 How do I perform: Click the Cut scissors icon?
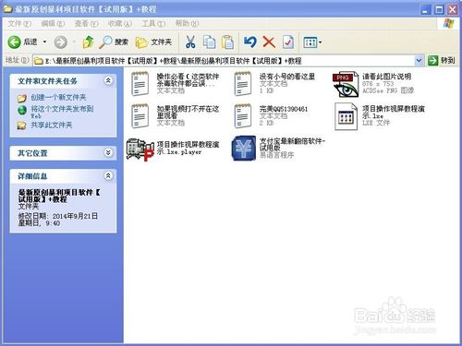[x=190, y=42]
